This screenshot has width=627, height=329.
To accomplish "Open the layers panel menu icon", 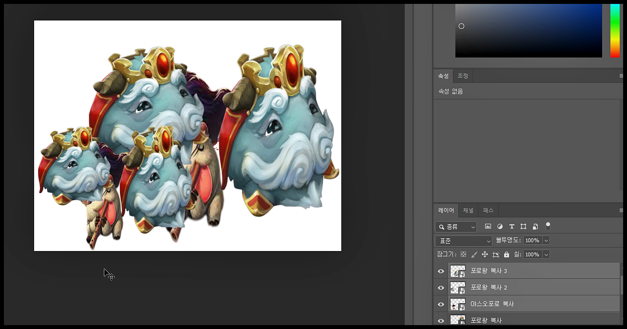I will [x=621, y=211].
